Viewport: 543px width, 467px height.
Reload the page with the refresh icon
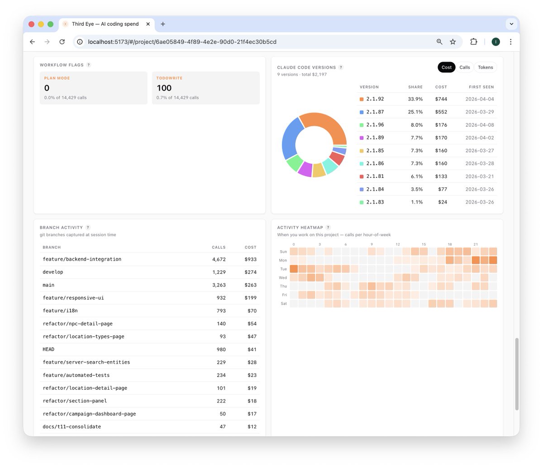tap(62, 42)
